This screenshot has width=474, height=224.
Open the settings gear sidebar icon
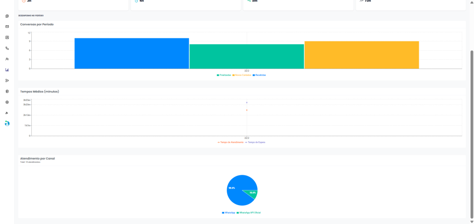(x=7, y=102)
